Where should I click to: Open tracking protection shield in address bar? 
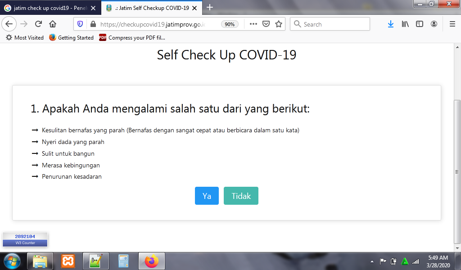tap(80, 24)
